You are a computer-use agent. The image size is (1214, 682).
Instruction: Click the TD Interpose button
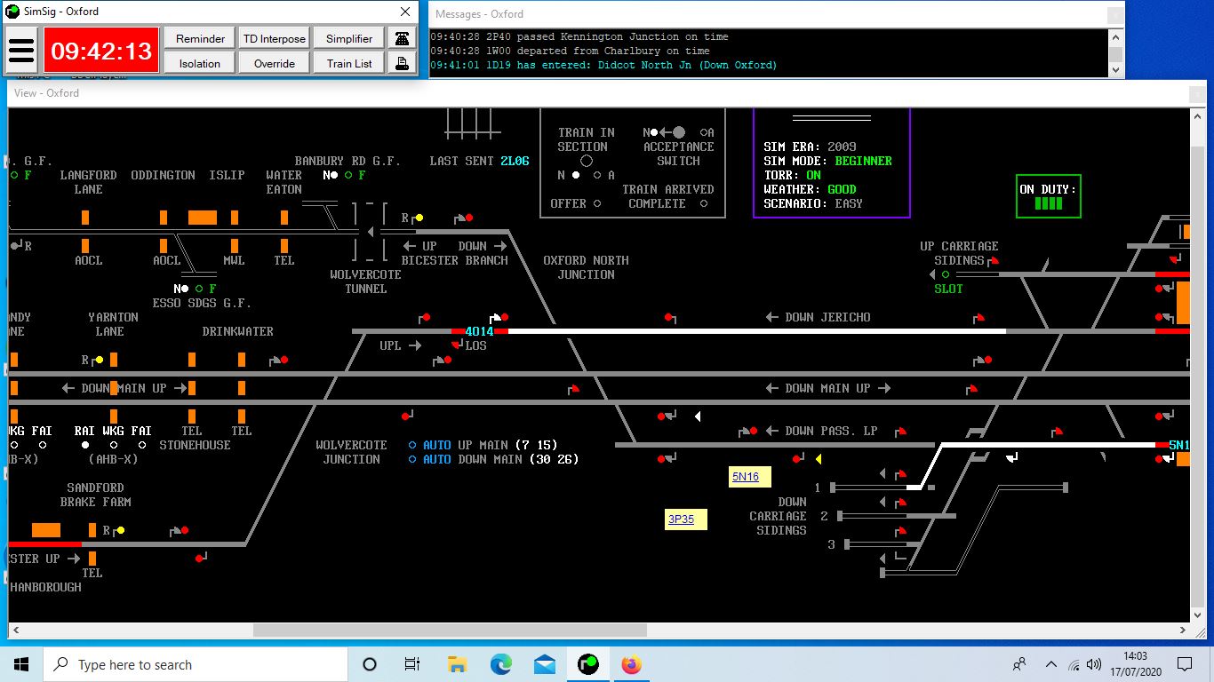275,38
